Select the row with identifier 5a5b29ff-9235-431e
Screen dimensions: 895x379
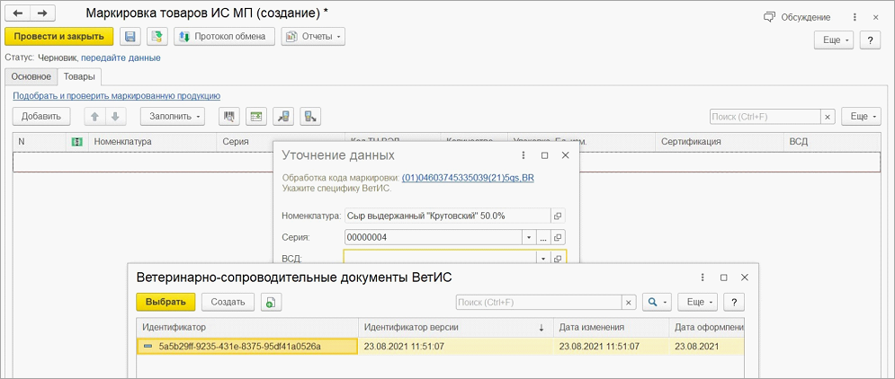pos(243,346)
